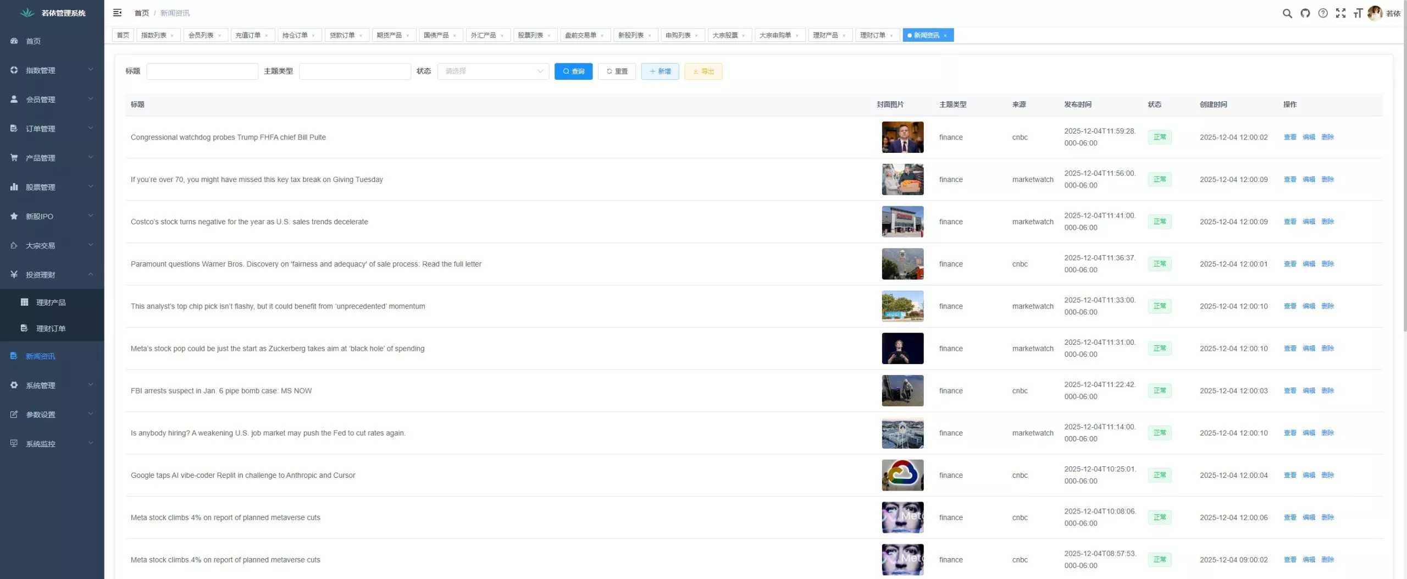
Task: Click the blue 查询 search button
Action: (573, 71)
